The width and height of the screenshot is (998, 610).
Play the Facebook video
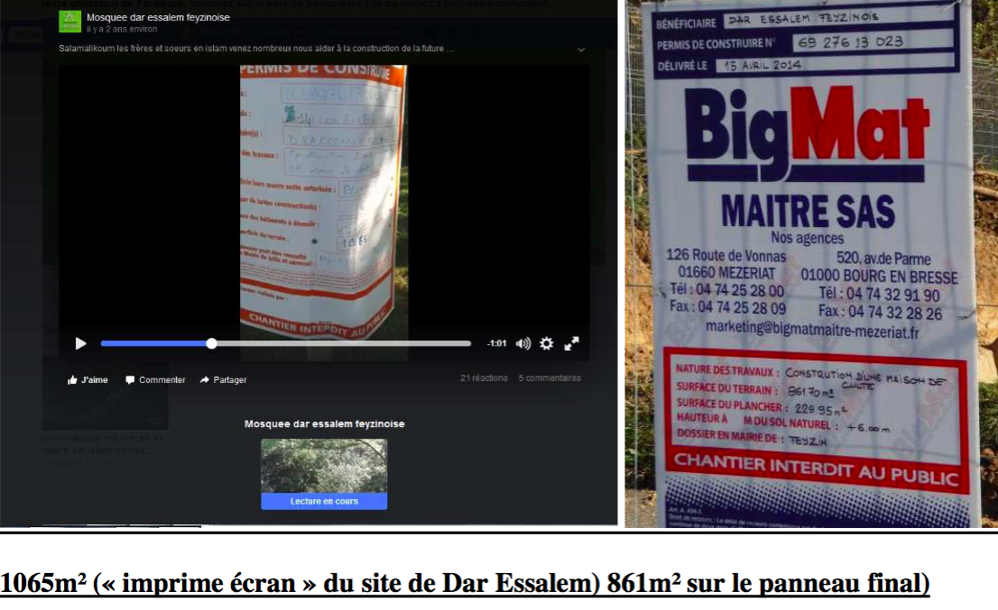[80, 343]
